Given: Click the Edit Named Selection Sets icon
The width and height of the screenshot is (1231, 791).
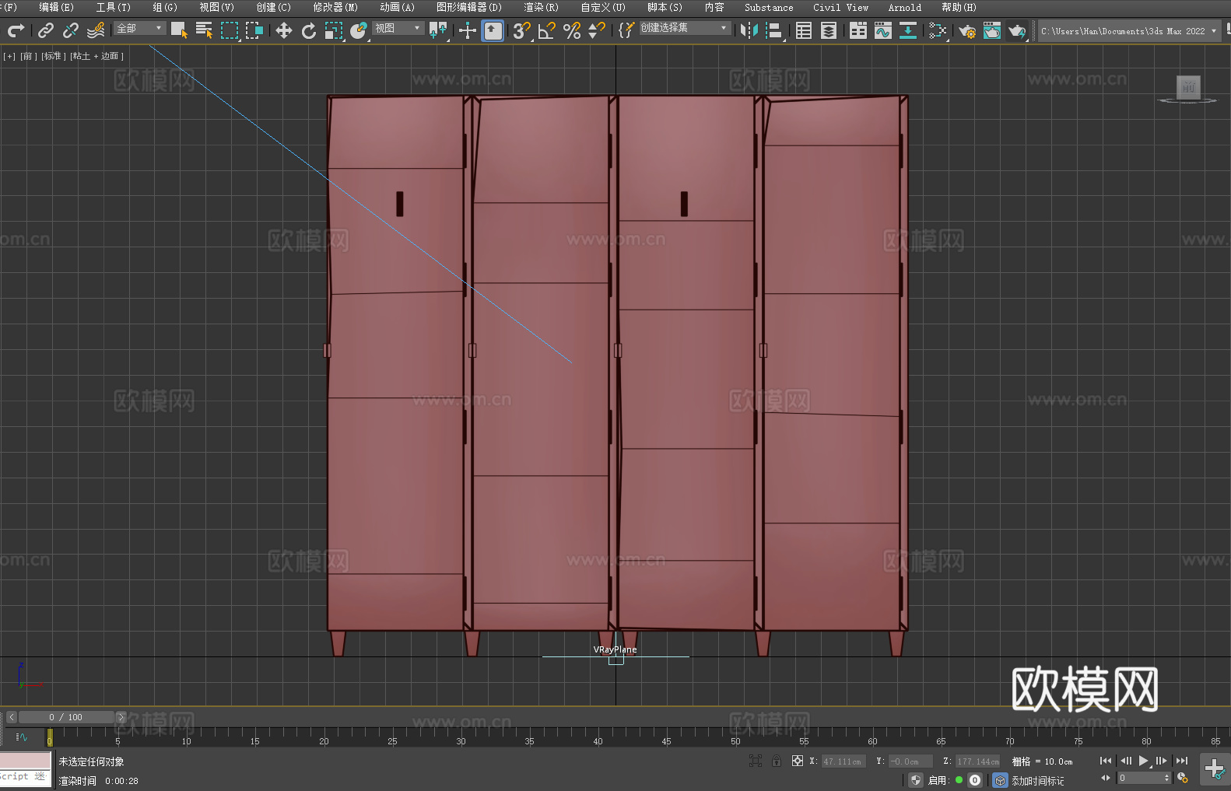Looking at the screenshot, I should 626,30.
